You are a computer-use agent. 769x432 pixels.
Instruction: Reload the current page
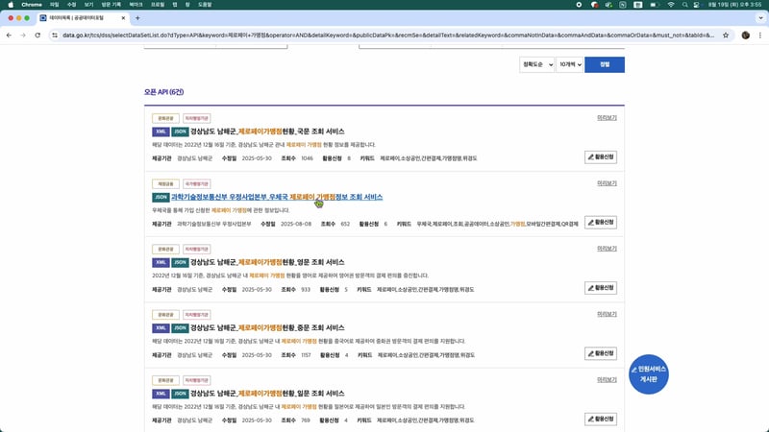pos(37,36)
